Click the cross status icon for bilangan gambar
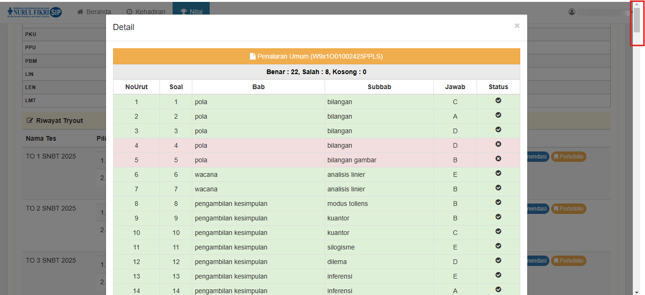645x295 pixels. click(498, 159)
